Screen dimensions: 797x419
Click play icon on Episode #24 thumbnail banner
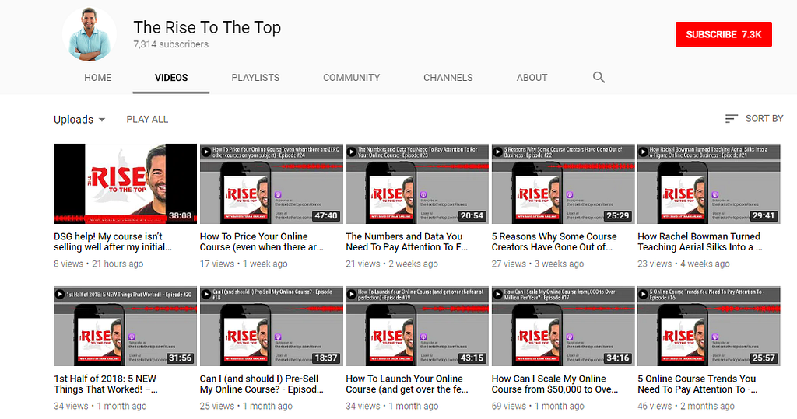pos(205,152)
